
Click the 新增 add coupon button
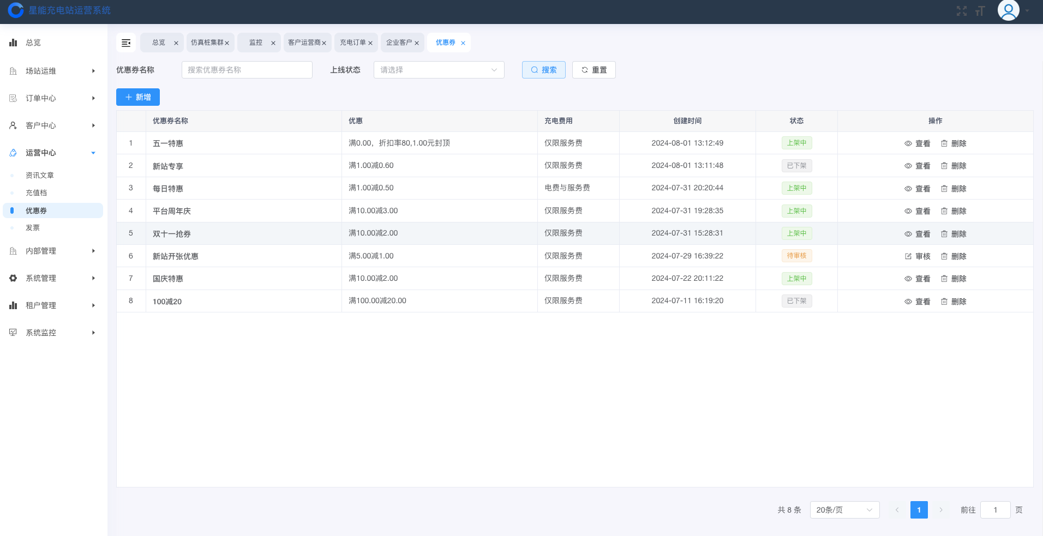[137, 97]
